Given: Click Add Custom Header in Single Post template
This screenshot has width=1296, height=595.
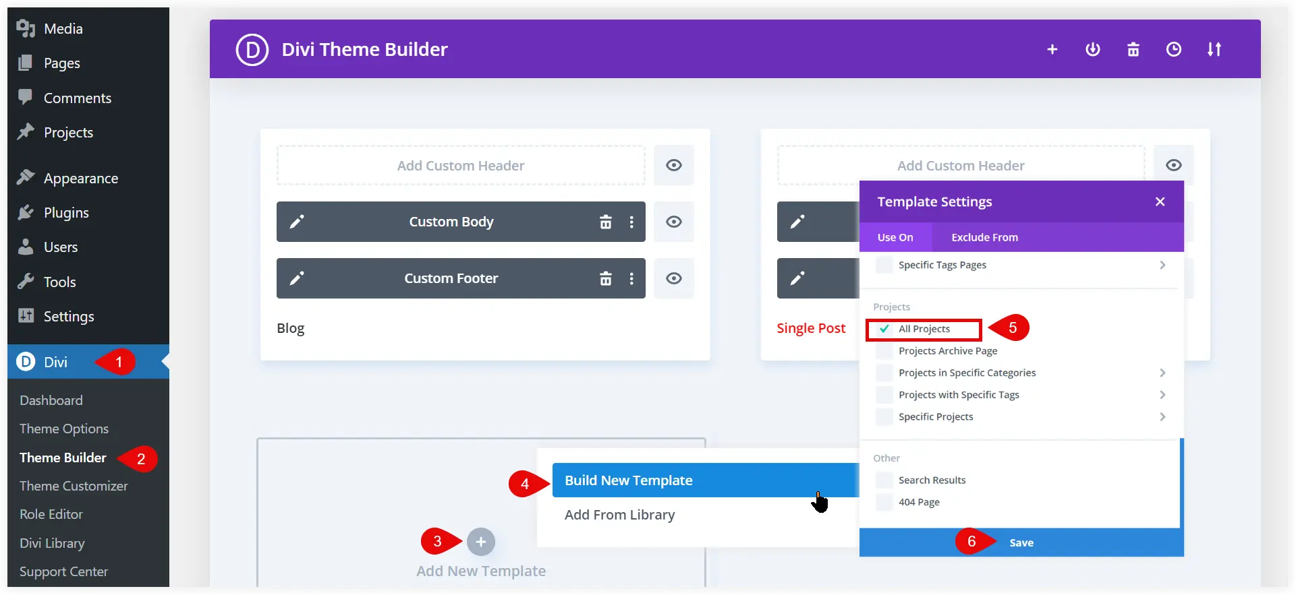Looking at the screenshot, I should point(961,166).
